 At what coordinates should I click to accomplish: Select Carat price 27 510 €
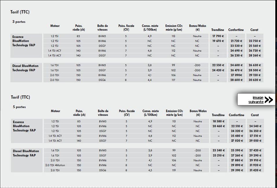click(x=255, y=136)
